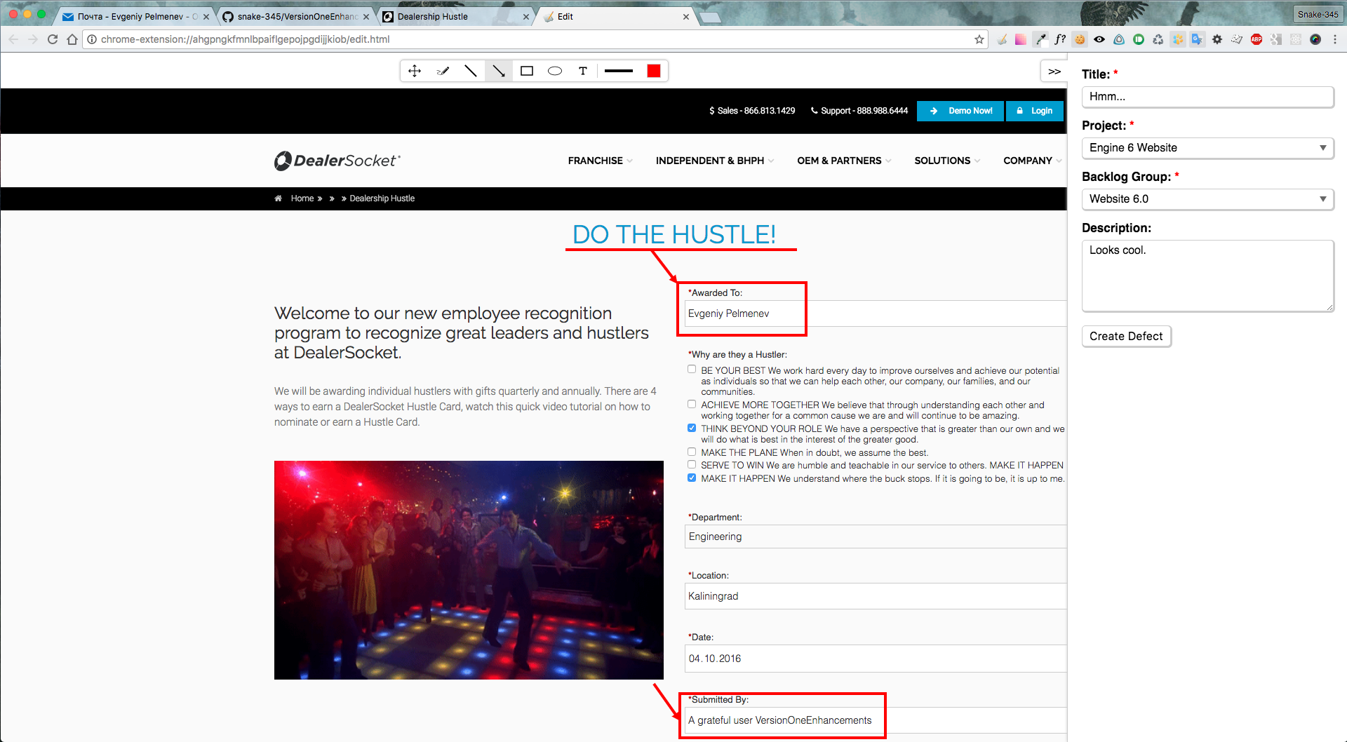The image size is (1347, 742).
Task: Click the Date field showing 04.10.2016
Action: pos(876,659)
